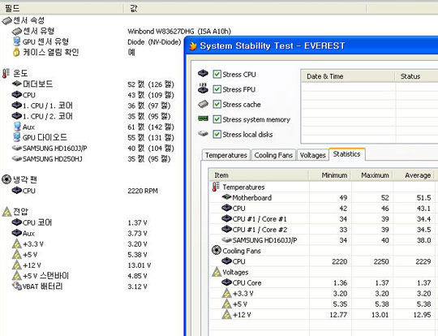This screenshot has height=336, width=438.
Task: Click the 전압 warning triangle icon
Action: (6, 212)
